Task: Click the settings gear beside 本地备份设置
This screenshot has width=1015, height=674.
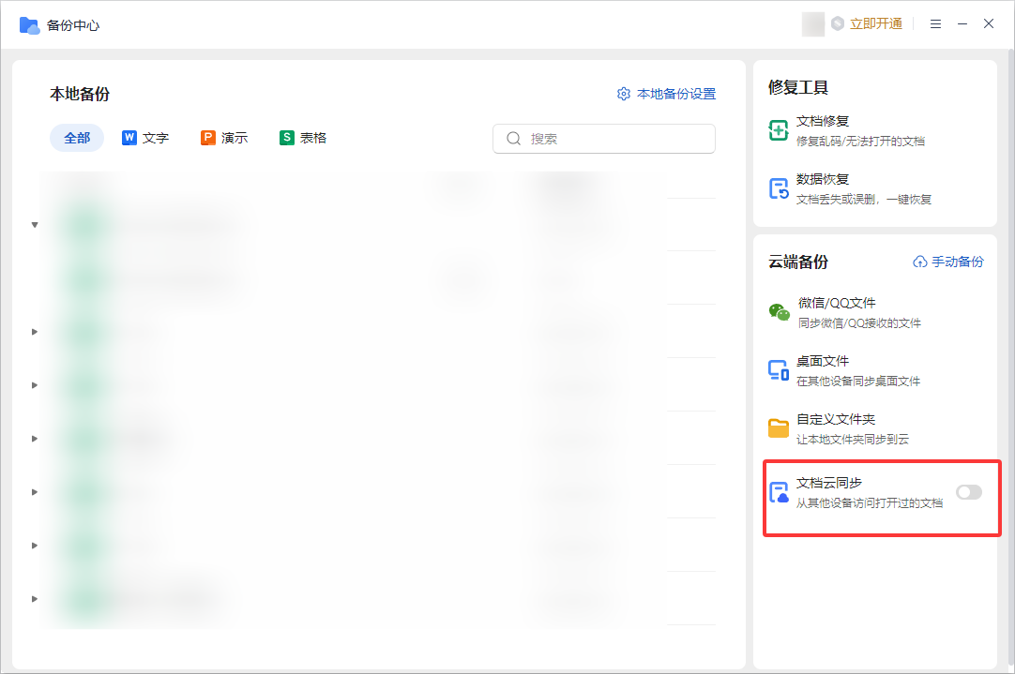Action: pos(624,94)
